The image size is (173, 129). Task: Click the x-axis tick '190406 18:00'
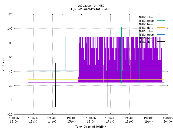pos(129,120)
